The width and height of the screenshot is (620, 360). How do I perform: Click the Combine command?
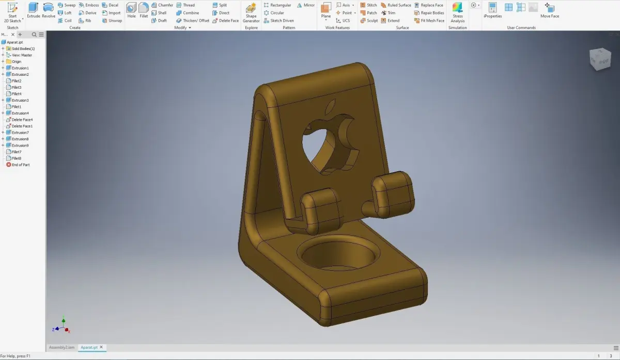(188, 13)
